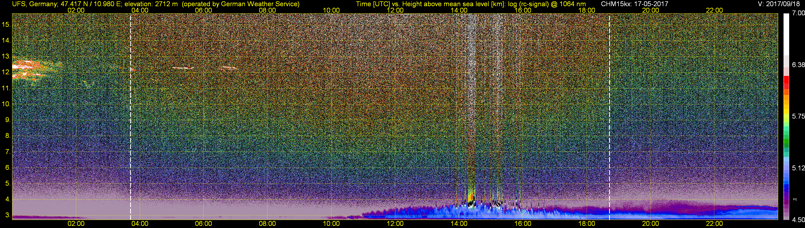The height and width of the screenshot is (228, 805).
Task: Click the thin white cloud streak near 05:20
Action: click(x=183, y=68)
